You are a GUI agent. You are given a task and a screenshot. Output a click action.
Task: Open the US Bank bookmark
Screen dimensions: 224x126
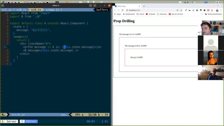click(x=150, y=14)
